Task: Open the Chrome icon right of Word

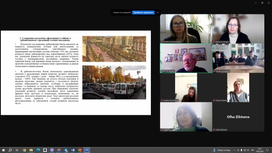Action: pos(80,150)
